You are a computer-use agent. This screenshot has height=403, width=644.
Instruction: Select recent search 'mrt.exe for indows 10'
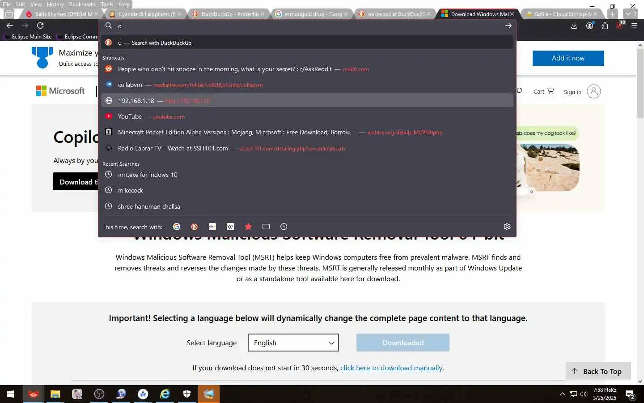pyautogui.click(x=307, y=175)
